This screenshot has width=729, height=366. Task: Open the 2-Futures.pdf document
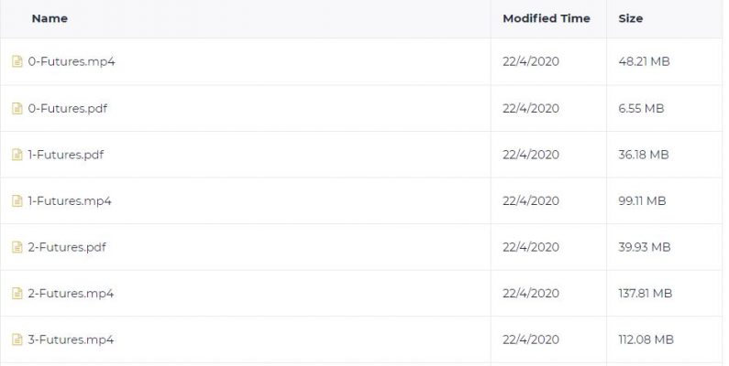tap(67, 247)
